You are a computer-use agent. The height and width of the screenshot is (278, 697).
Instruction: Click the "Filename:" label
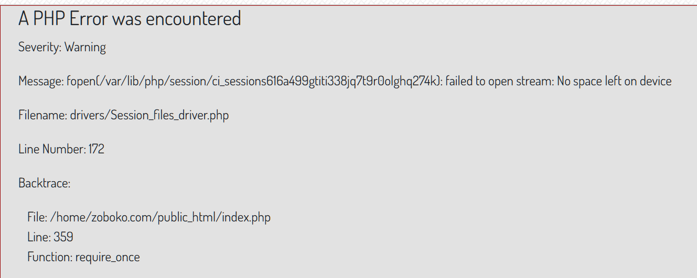[42, 115]
